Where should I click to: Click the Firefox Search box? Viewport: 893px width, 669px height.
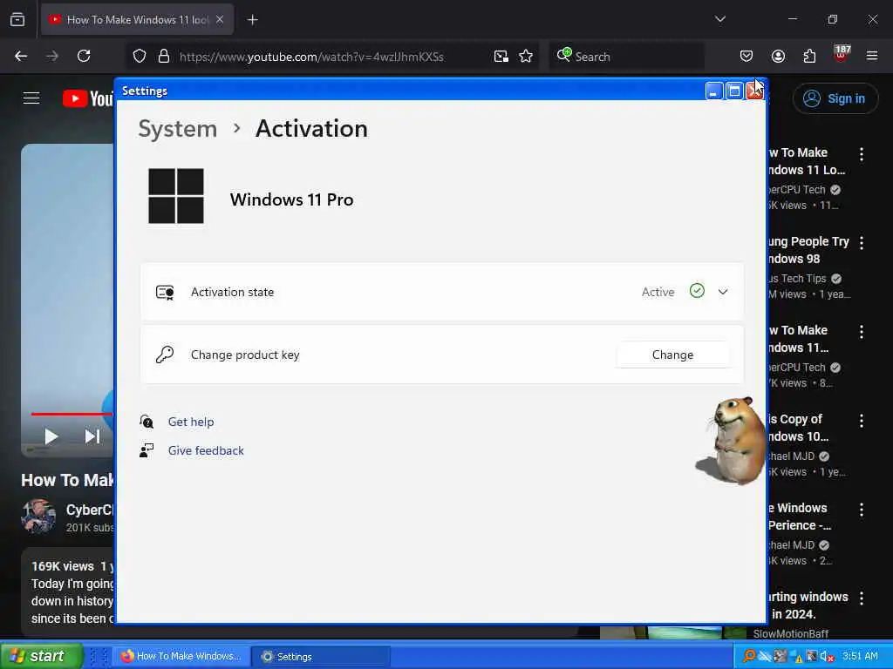626,57
